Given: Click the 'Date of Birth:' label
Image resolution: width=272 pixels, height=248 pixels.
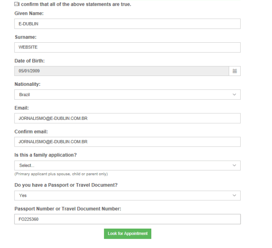Looking at the screenshot, I should 30,61.
